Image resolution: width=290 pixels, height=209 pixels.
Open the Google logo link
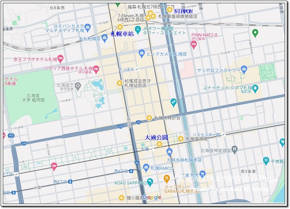(152, 197)
